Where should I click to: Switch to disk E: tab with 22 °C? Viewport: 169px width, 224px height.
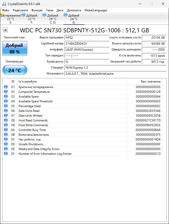coord(11,19)
